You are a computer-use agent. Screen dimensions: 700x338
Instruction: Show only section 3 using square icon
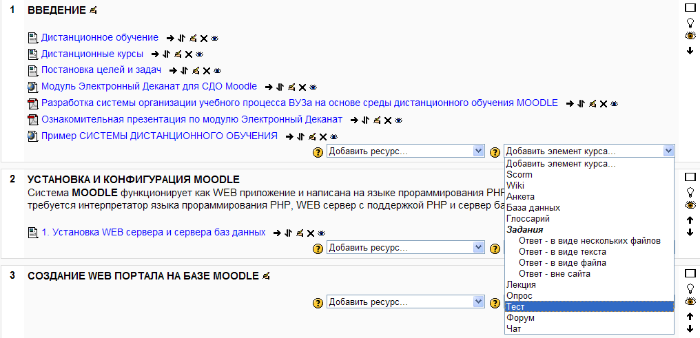point(690,273)
